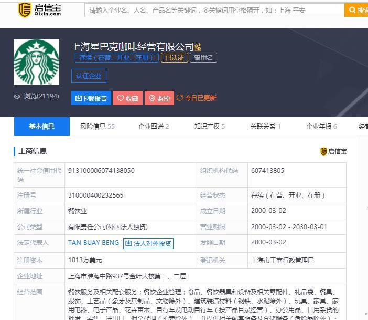This screenshot has width=368, height=320.
Task: Click the 监控 monitor button
Action: 159,98
